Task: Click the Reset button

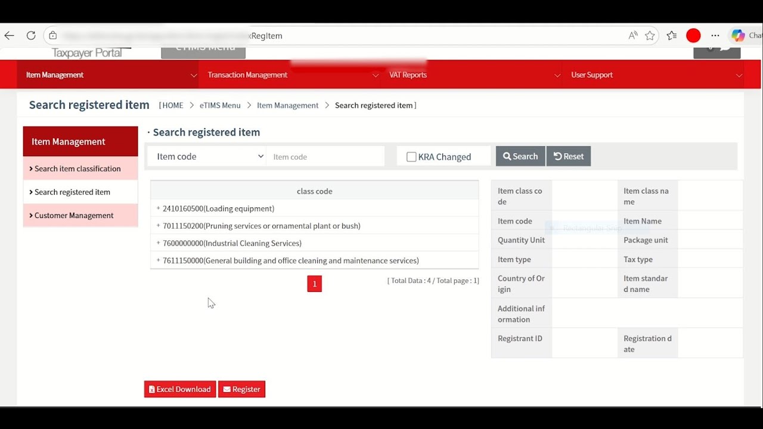Action: click(x=569, y=156)
